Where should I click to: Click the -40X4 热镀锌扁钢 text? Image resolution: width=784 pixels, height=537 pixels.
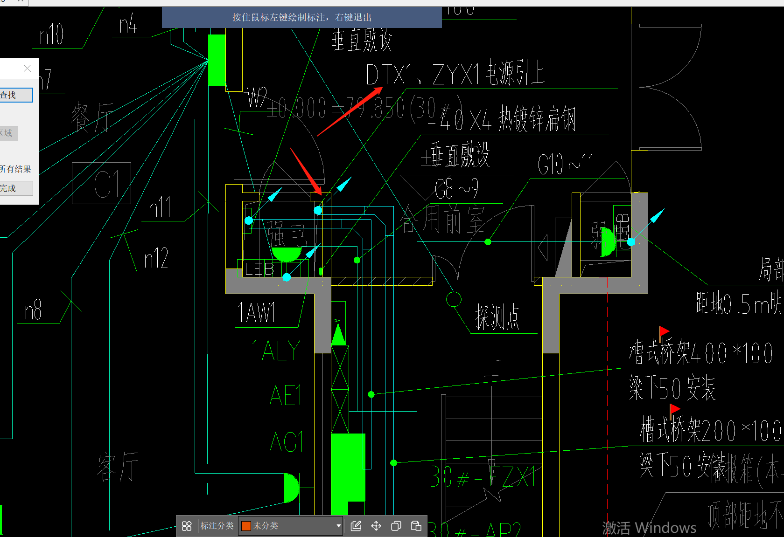click(502, 119)
